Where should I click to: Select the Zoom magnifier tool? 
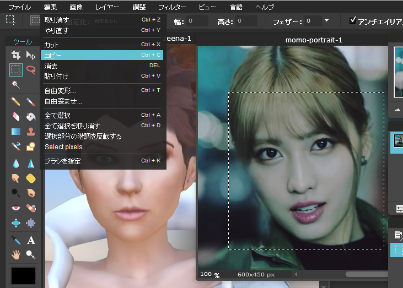coord(31,254)
